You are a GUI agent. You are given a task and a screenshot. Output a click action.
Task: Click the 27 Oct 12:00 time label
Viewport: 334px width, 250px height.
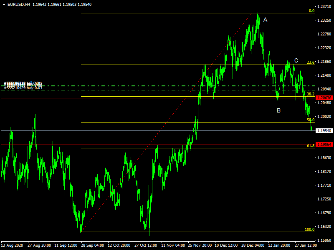click(x=146, y=245)
